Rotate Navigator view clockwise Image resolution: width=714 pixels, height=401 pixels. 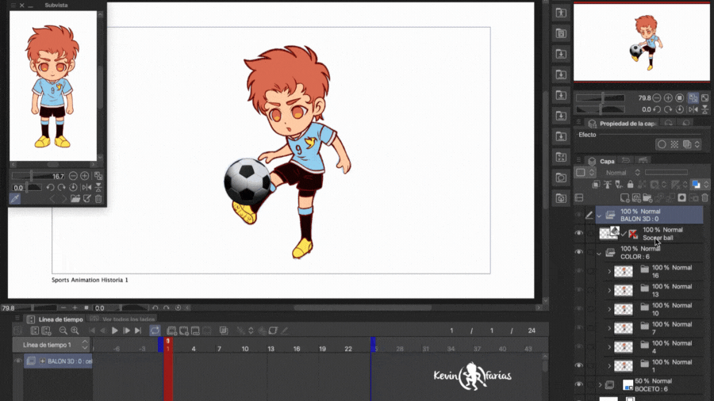click(x=668, y=109)
